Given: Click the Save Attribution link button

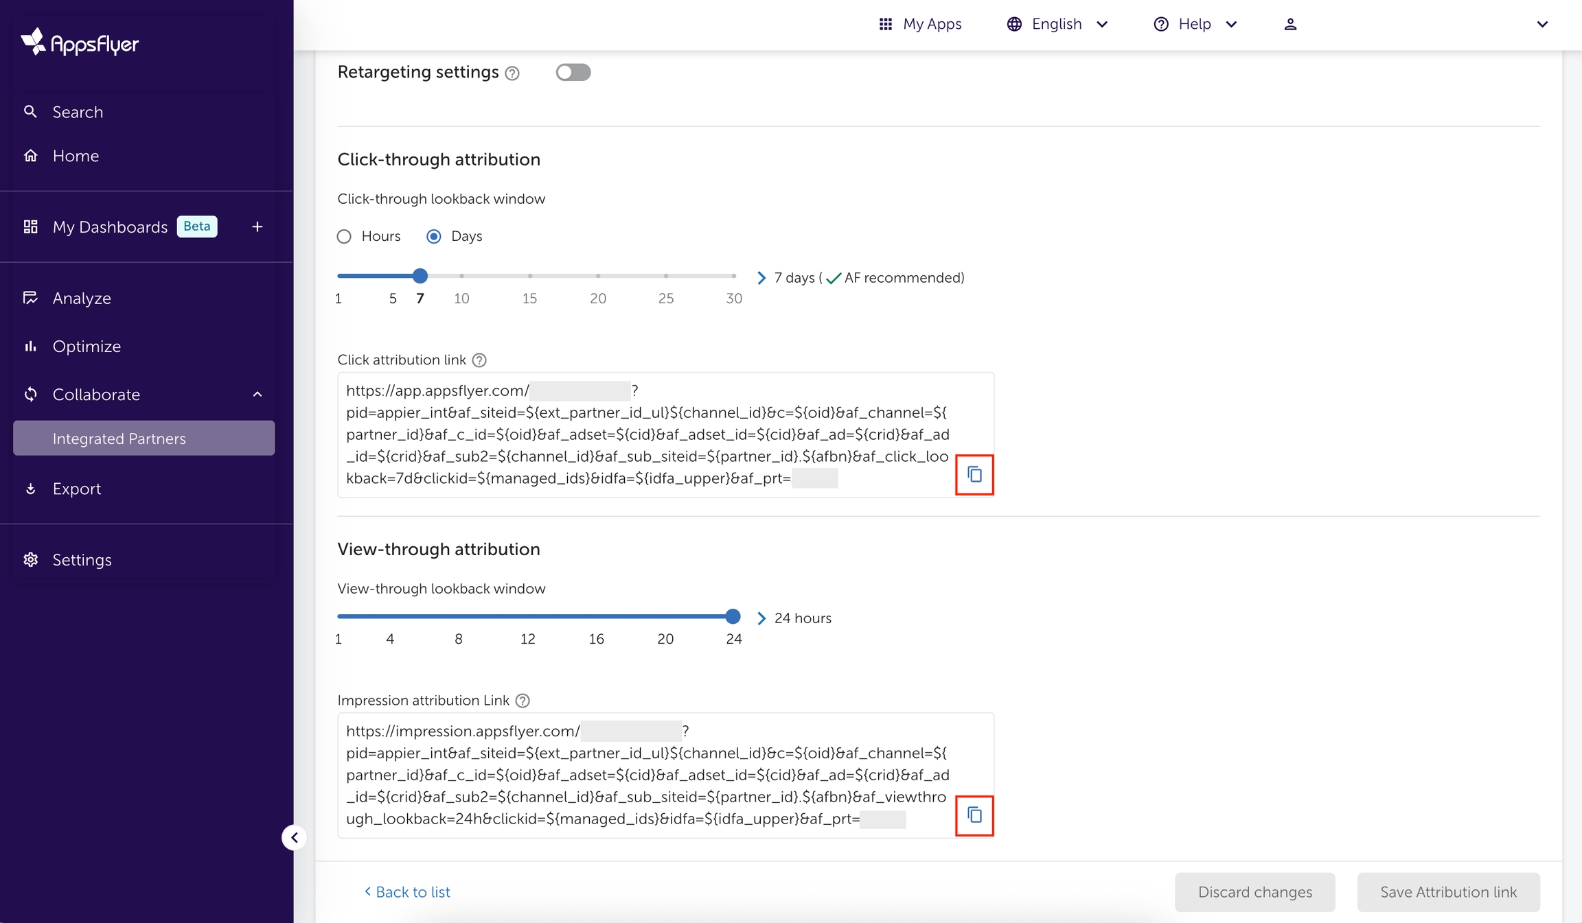Looking at the screenshot, I should tap(1448, 892).
